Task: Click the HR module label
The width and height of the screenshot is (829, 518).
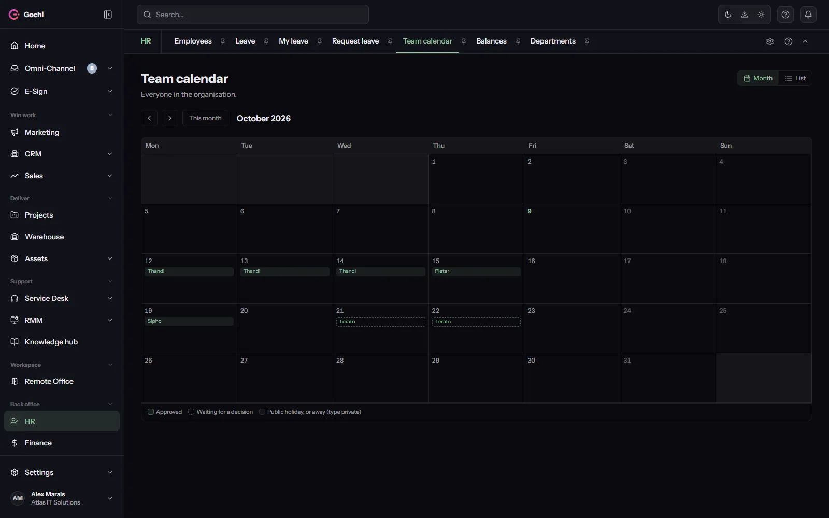Action: pos(146,41)
